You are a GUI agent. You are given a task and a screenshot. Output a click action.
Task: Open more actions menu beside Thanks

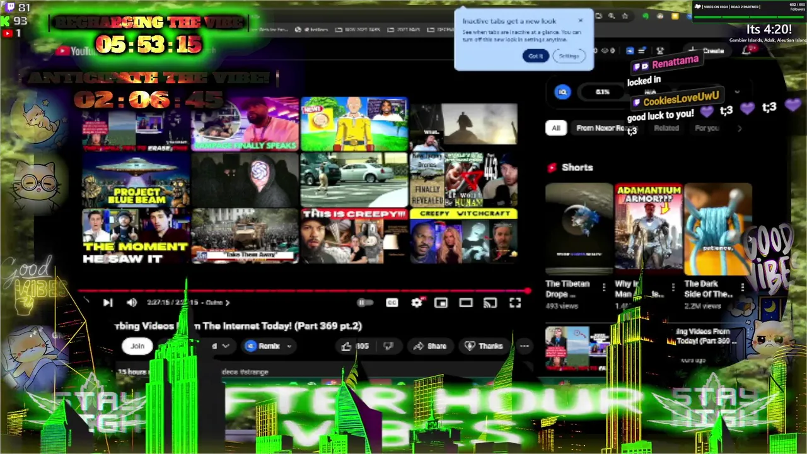[x=524, y=346]
